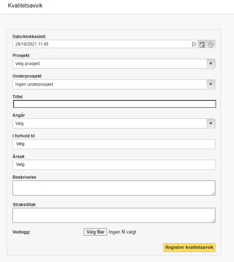Open the 'I forhold til' Velg selector

(x=114, y=144)
